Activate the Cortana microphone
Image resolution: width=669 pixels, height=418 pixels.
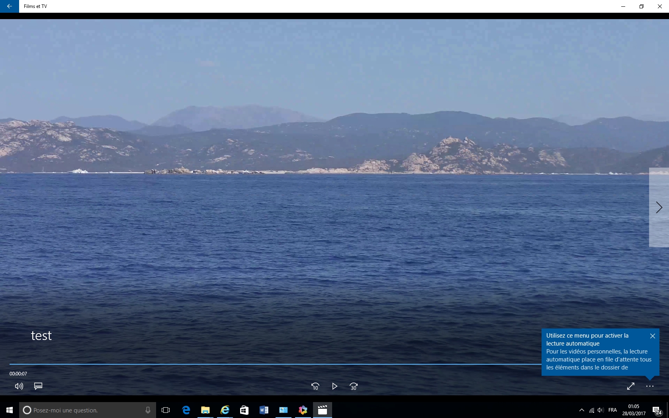(x=148, y=410)
